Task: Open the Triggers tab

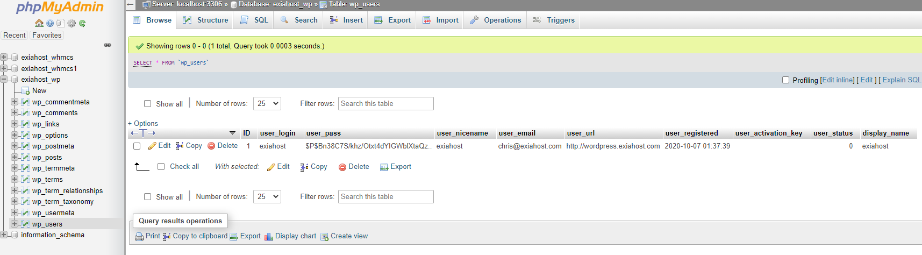Action: 554,20
